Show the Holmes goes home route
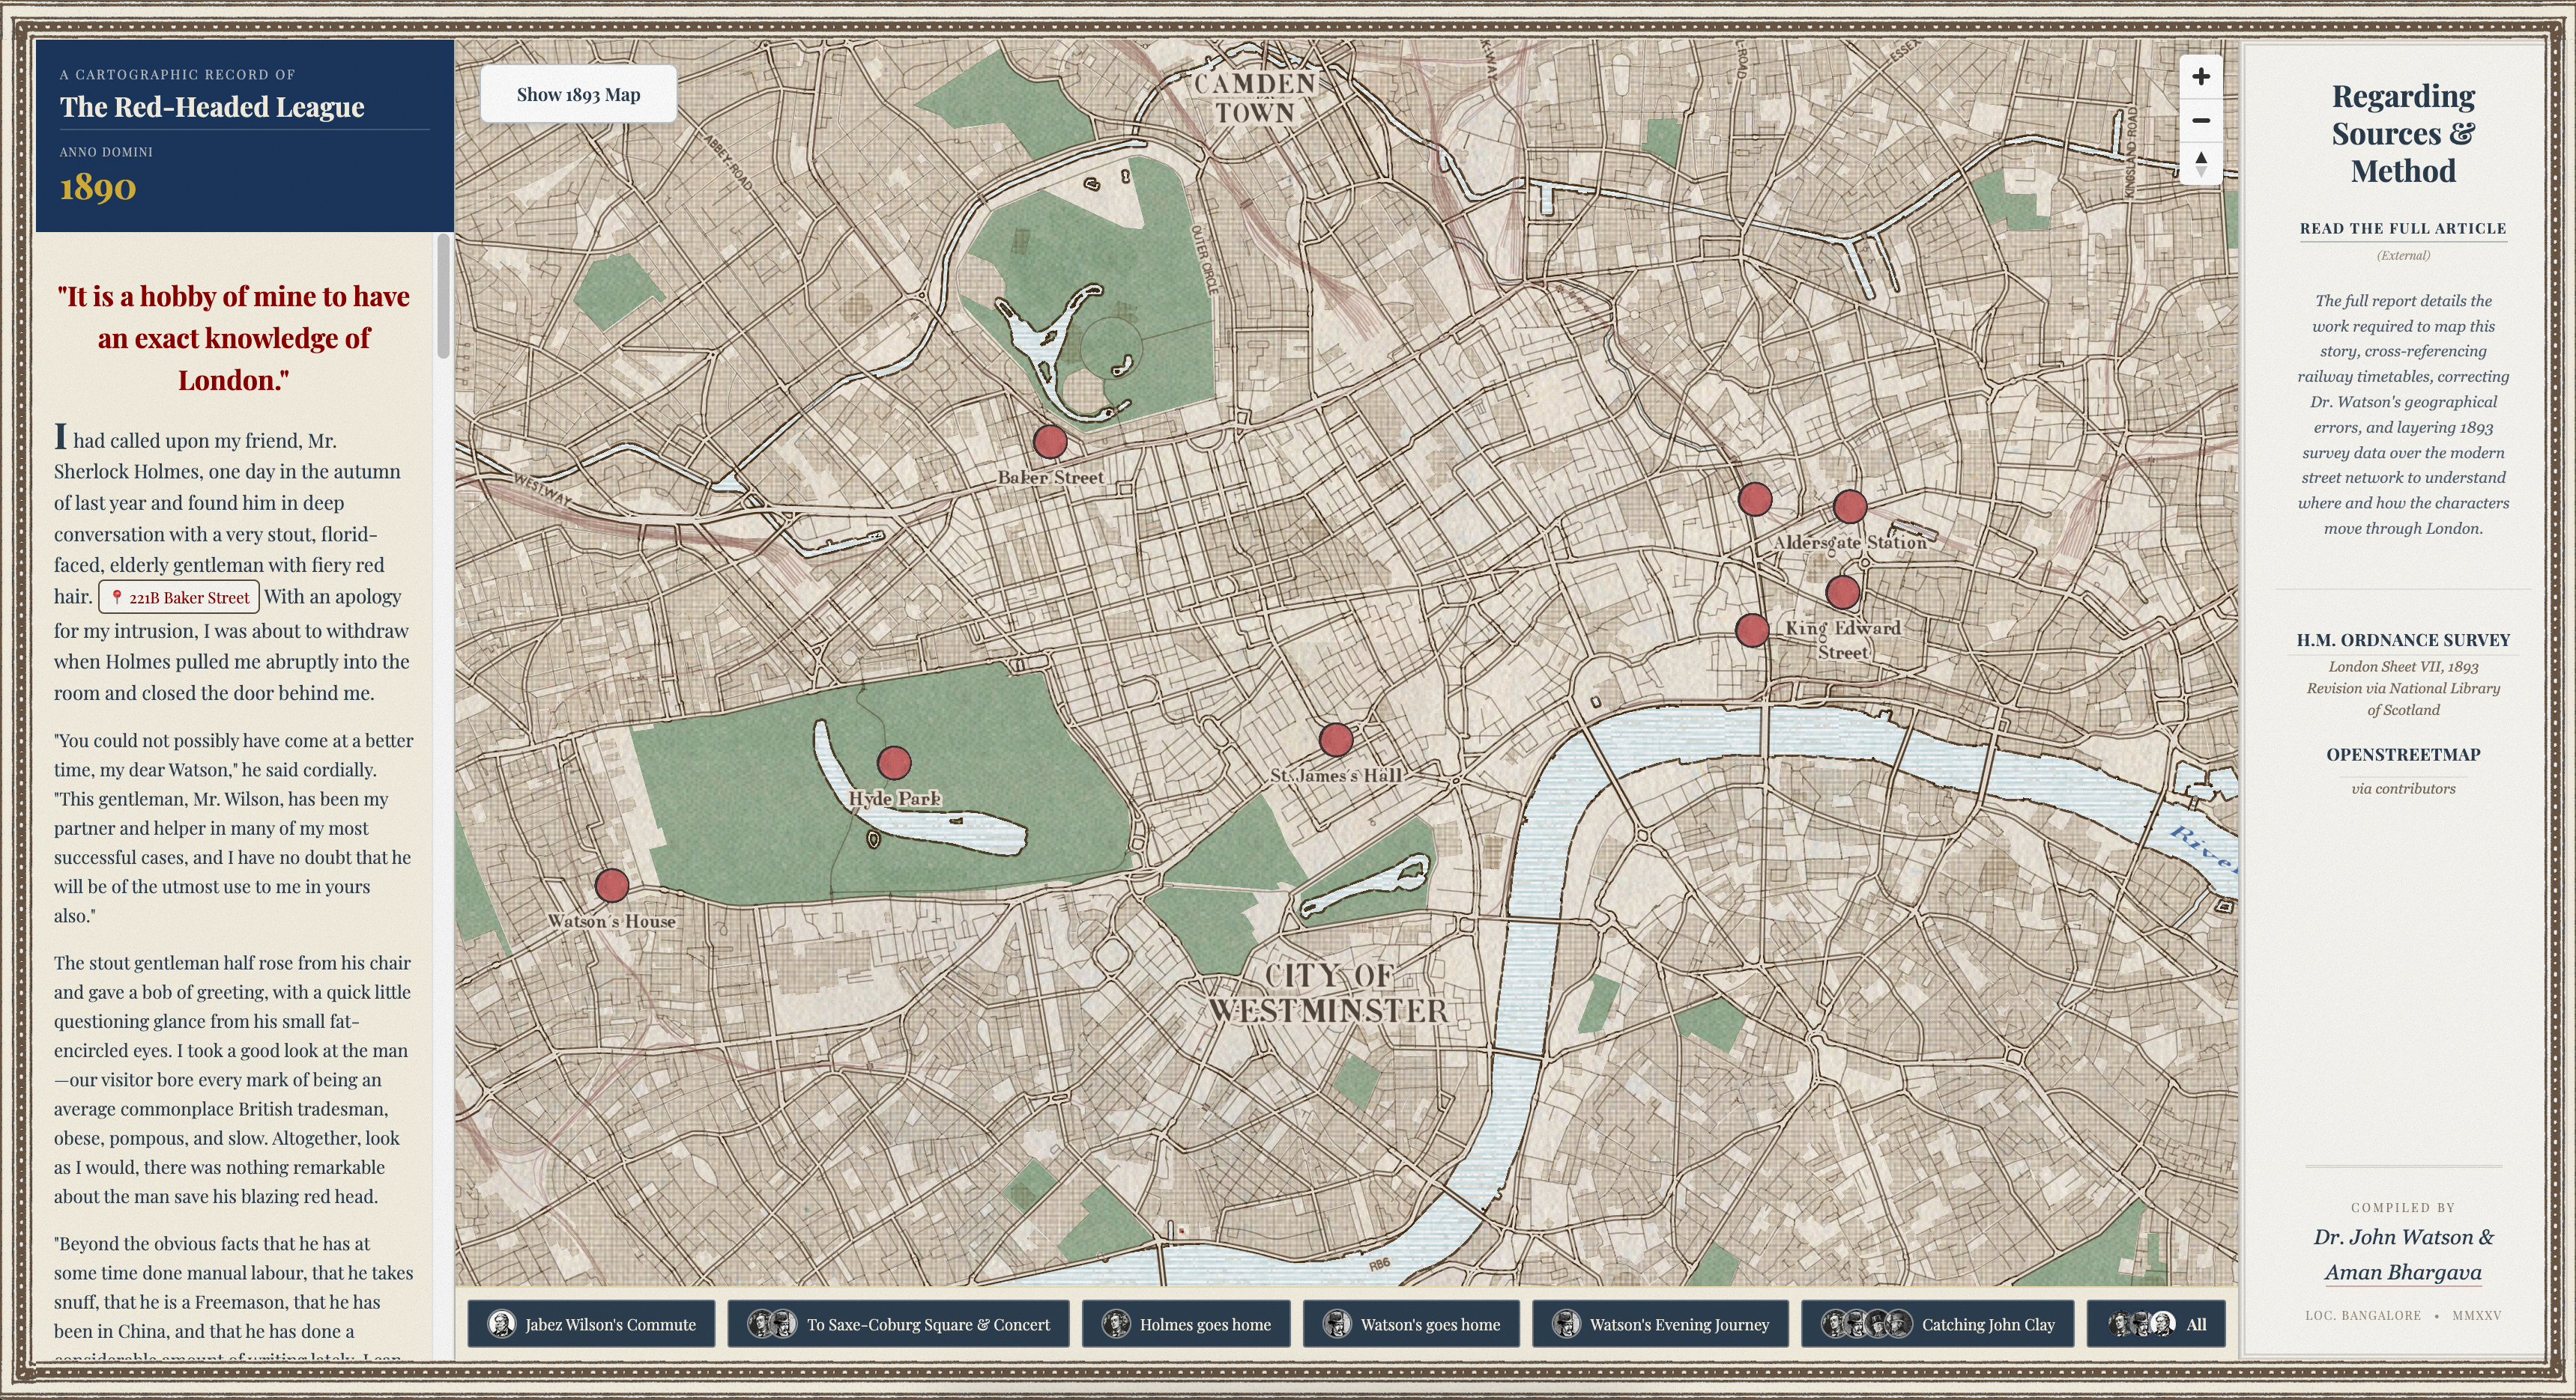Screen dimensions: 2576x1400 pyautogui.click(x=1186, y=1324)
